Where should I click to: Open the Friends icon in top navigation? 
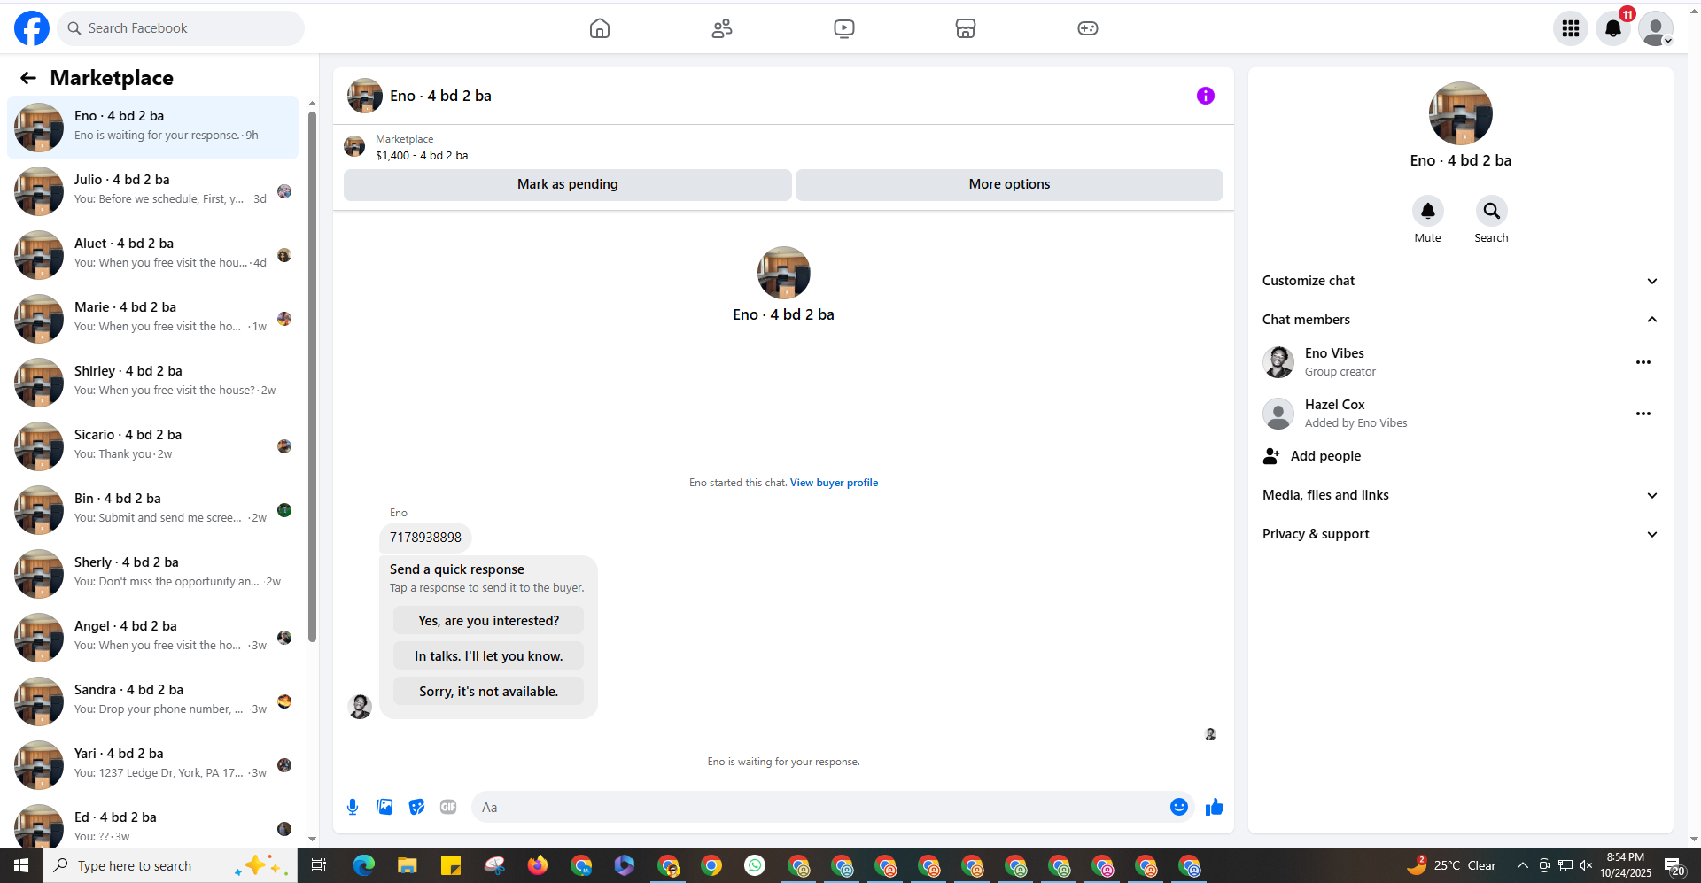(x=722, y=28)
